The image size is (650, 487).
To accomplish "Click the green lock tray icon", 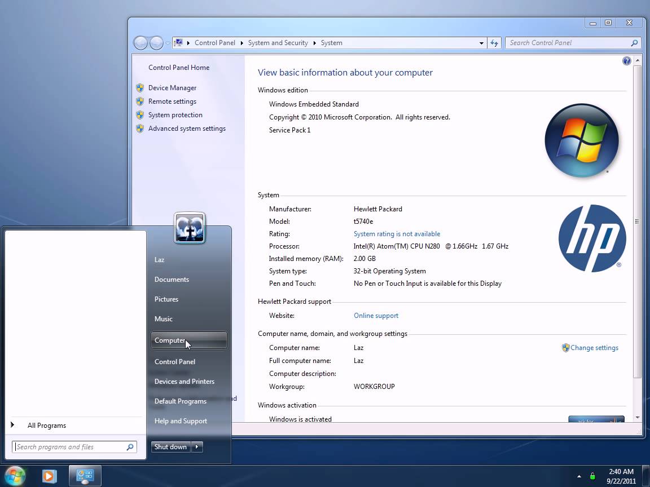I will [x=592, y=476].
